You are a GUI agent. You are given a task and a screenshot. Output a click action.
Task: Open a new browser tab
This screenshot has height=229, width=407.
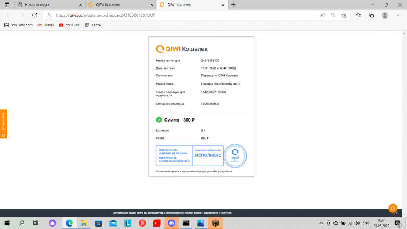click(233, 4)
